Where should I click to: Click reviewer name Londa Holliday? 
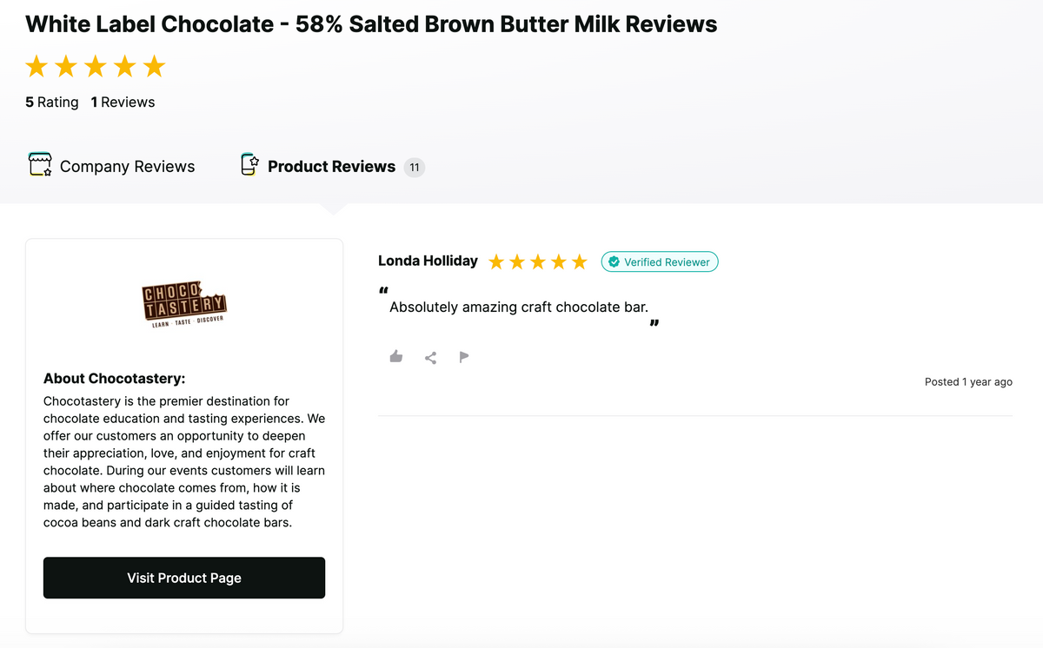(x=428, y=261)
